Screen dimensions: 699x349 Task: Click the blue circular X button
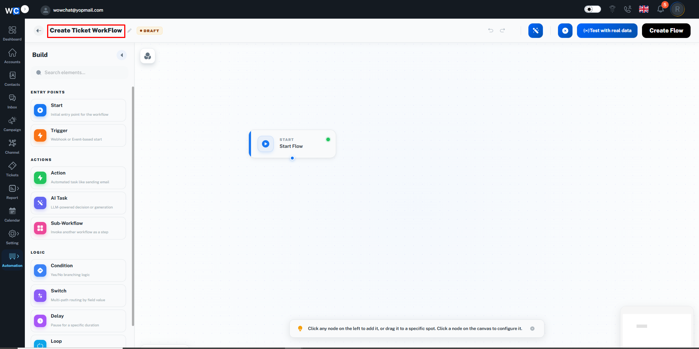[565, 31]
